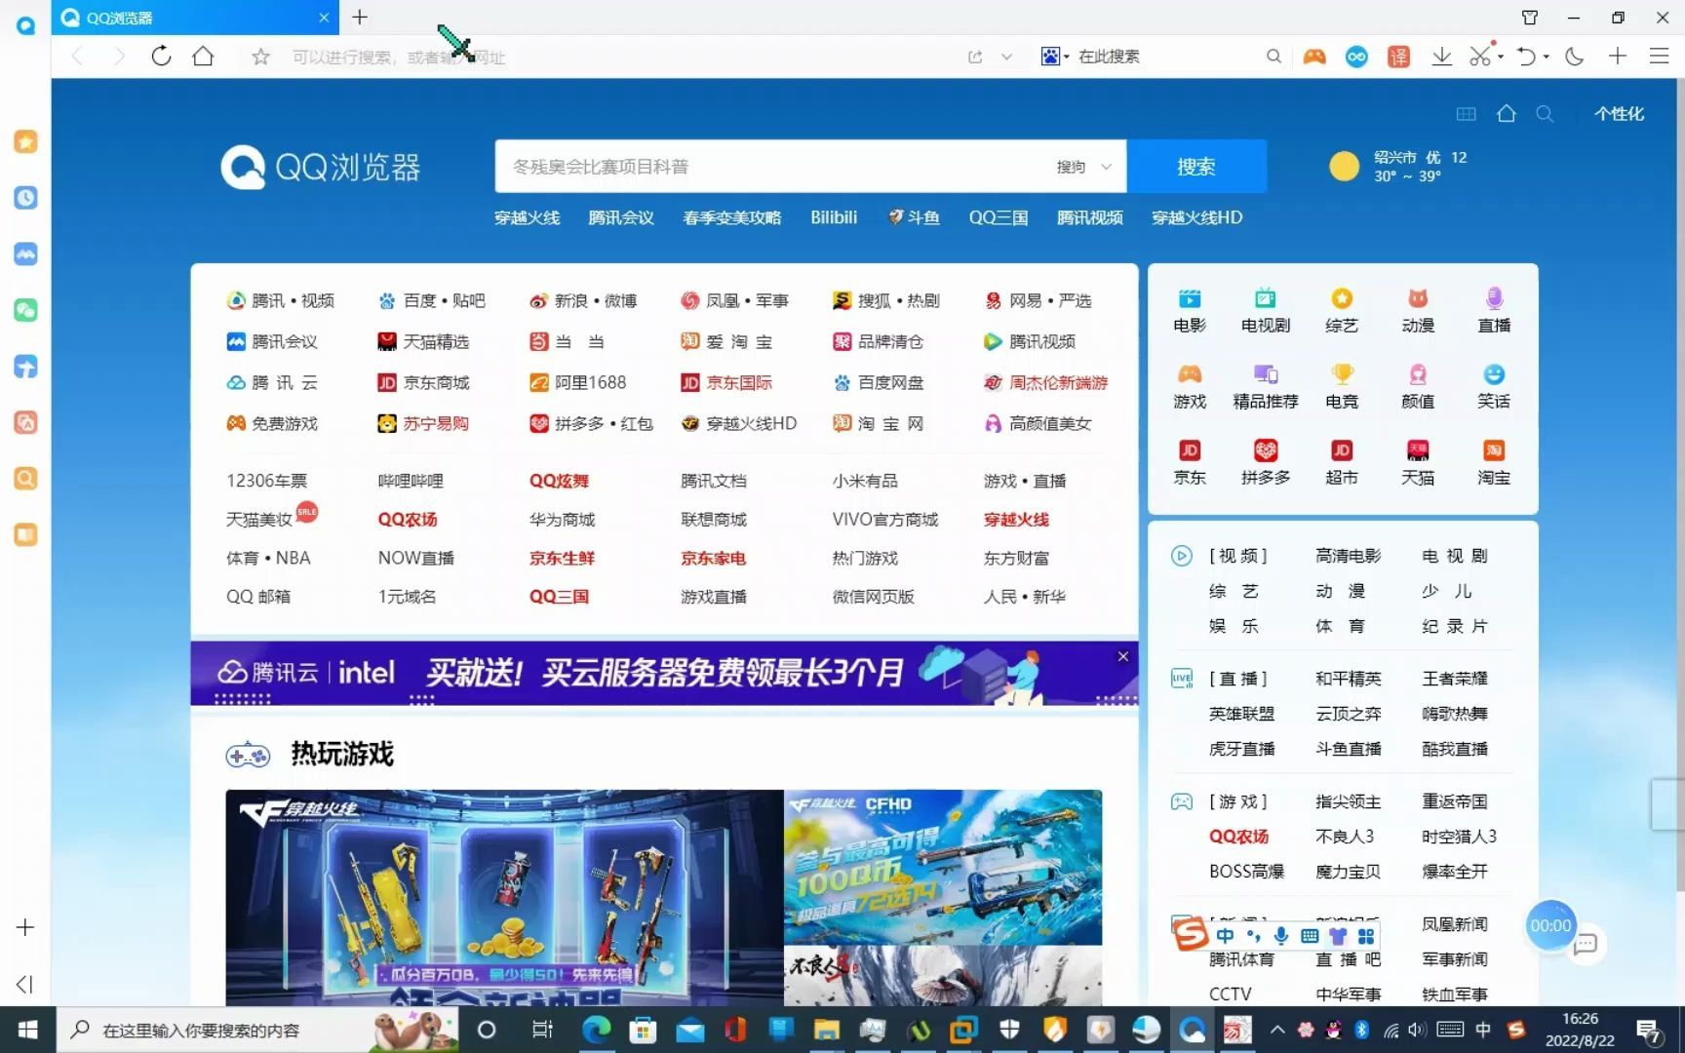Open the 王者荣耀 live link

[1454, 679]
